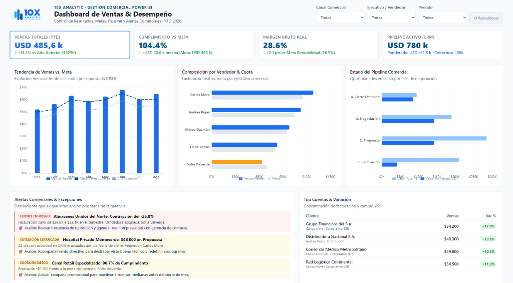Click the '+10.5%' variation badge
The width and height of the screenshot is (513, 283).
pos(488,251)
